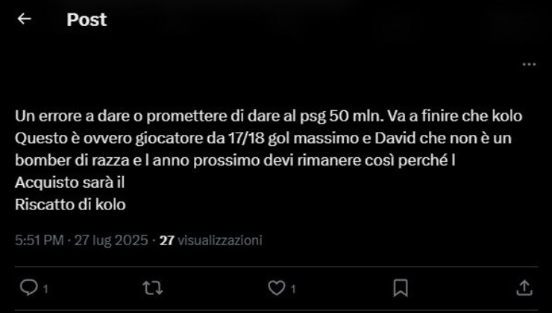The width and height of the screenshot is (552, 313).
Task: Click the line starting "Un errore a dare"
Action: [269, 116]
